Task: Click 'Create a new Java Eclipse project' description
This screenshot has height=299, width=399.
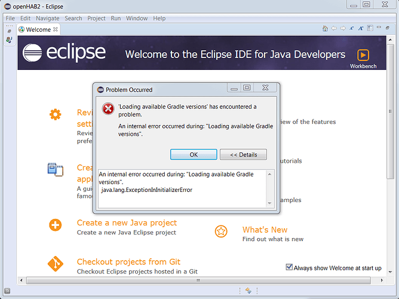Action: coord(127,233)
